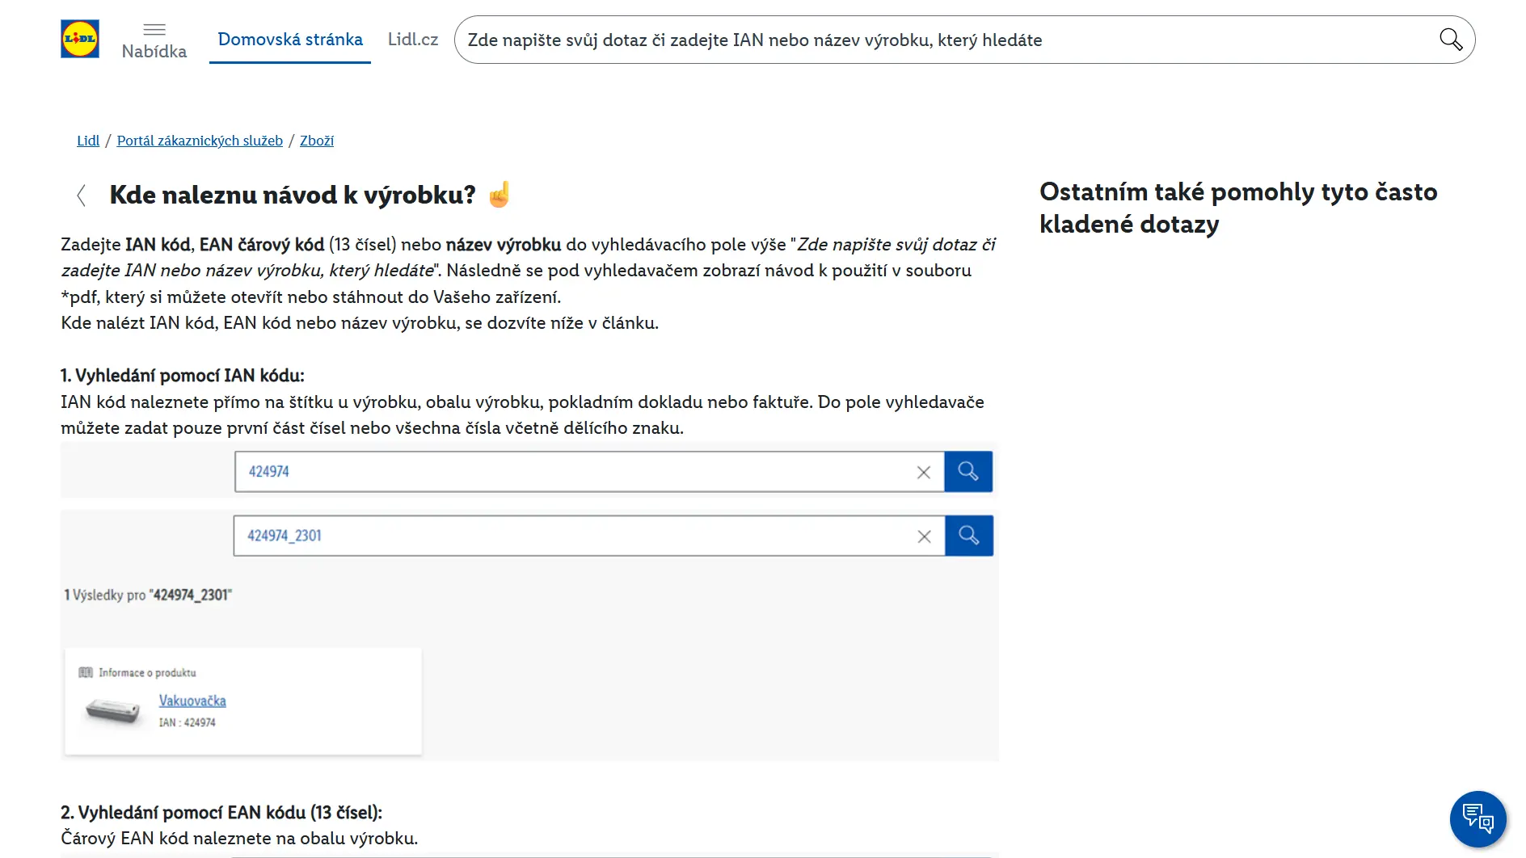Click the 424974 example input field
1526x858 pixels.
coord(574,472)
